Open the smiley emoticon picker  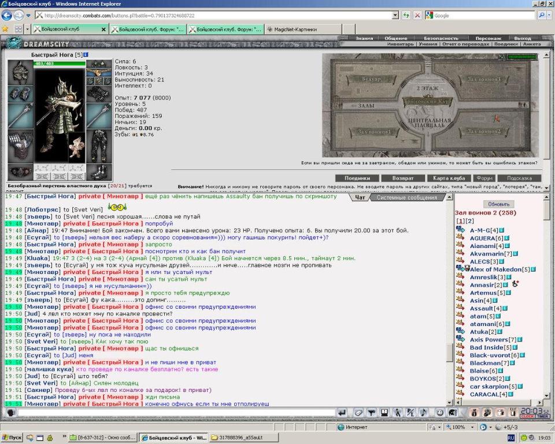point(439,413)
